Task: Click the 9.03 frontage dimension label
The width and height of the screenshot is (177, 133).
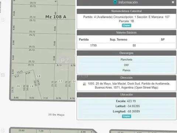Action: point(32,98)
